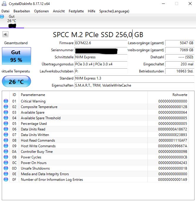Screen dimensions: 196x202
Task: Click the Laufwerksbuchstaben field P:
Action: 101,71
